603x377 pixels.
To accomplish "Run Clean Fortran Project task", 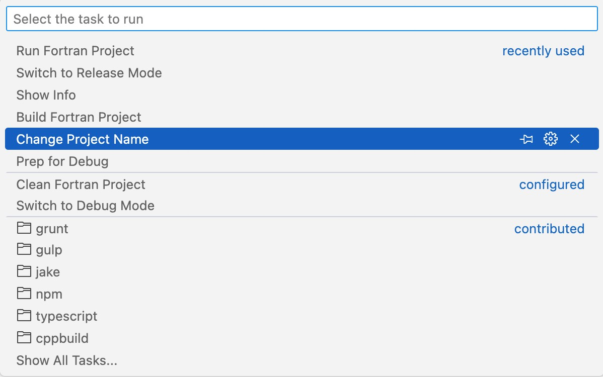I will point(81,184).
